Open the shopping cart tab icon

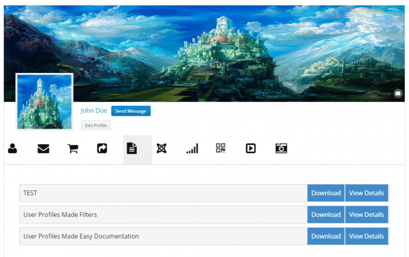click(x=73, y=148)
